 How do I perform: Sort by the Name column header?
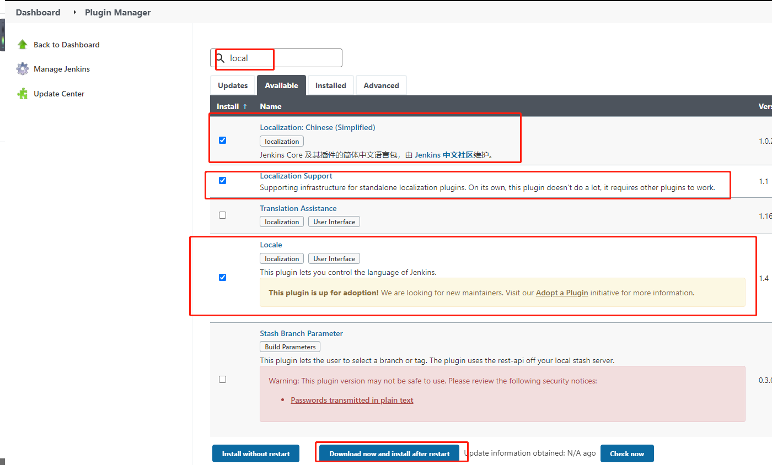(271, 106)
